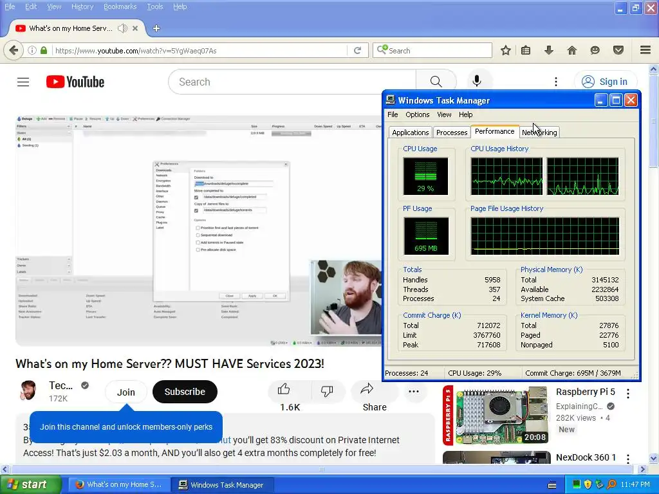Open the Firefox hamburger menu

645,50
